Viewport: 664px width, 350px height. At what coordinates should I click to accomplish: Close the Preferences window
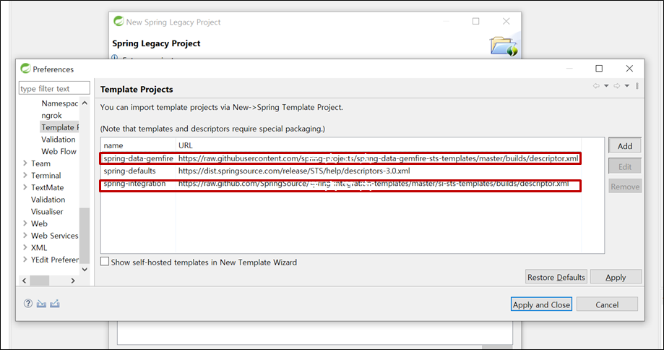630,68
